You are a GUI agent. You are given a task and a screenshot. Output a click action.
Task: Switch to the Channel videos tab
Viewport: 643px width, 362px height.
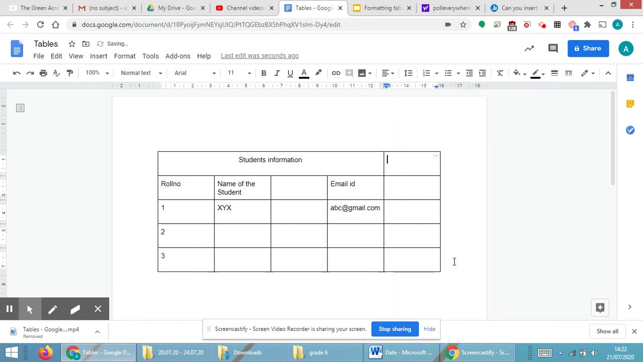pyautogui.click(x=245, y=8)
